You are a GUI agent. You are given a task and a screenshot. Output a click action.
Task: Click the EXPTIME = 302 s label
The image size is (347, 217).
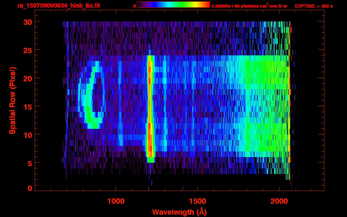tap(314, 6)
